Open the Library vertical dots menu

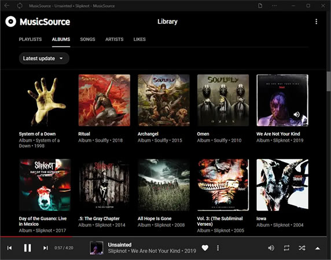[316, 21]
